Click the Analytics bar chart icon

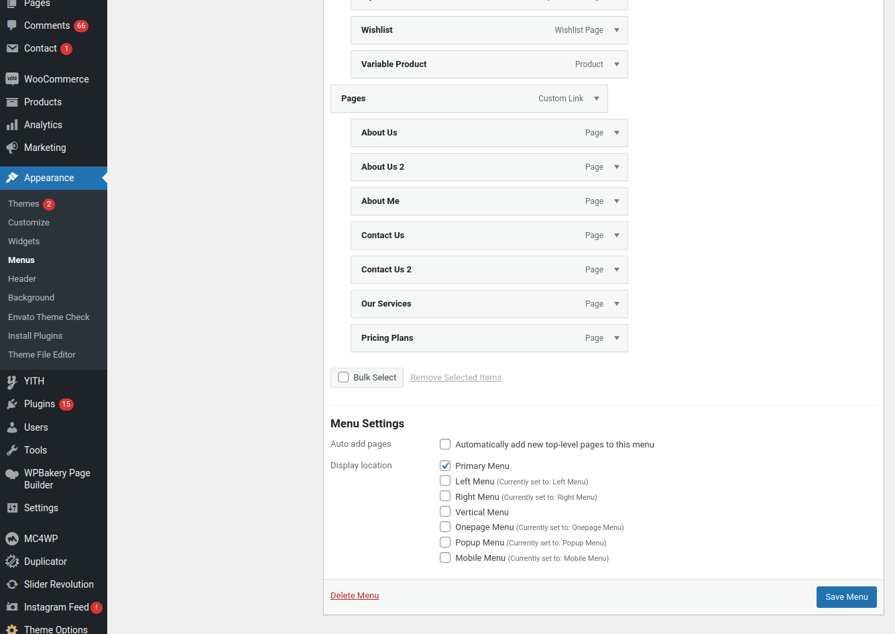click(12, 125)
